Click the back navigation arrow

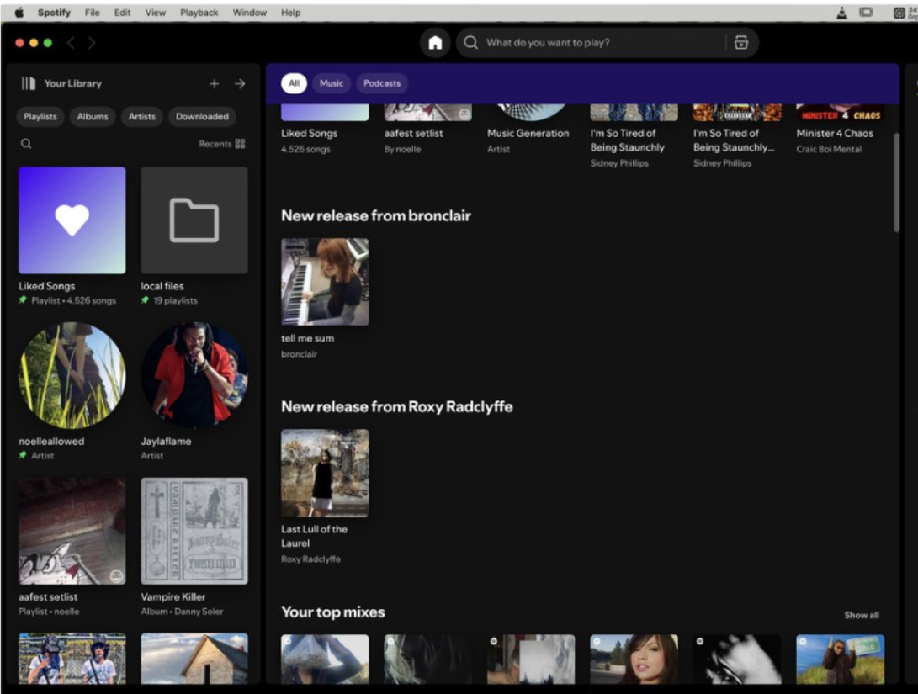(x=71, y=43)
